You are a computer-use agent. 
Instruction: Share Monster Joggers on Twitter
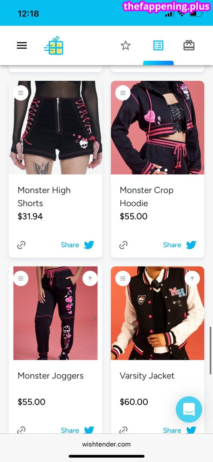(x=77, y=430)
